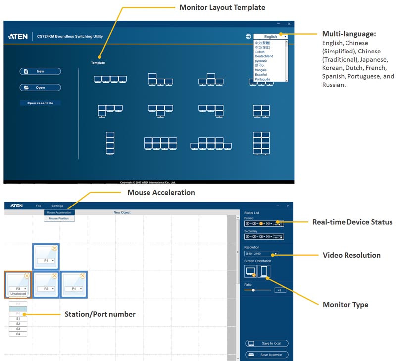
Task: Select the two-column, four-row monitor grid template
Action: (261, 143)
